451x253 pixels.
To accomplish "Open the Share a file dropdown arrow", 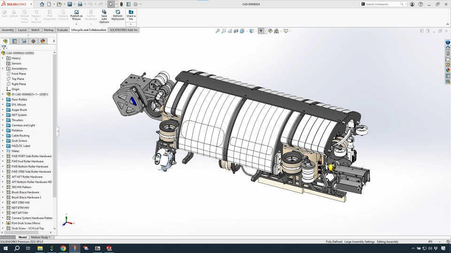I will [131, 24].
